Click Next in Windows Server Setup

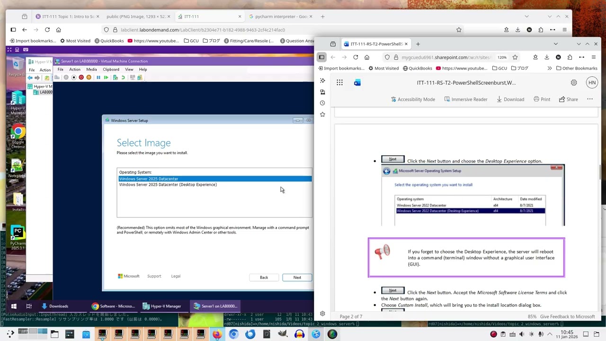pyautogui.click(x=297, y=278)
